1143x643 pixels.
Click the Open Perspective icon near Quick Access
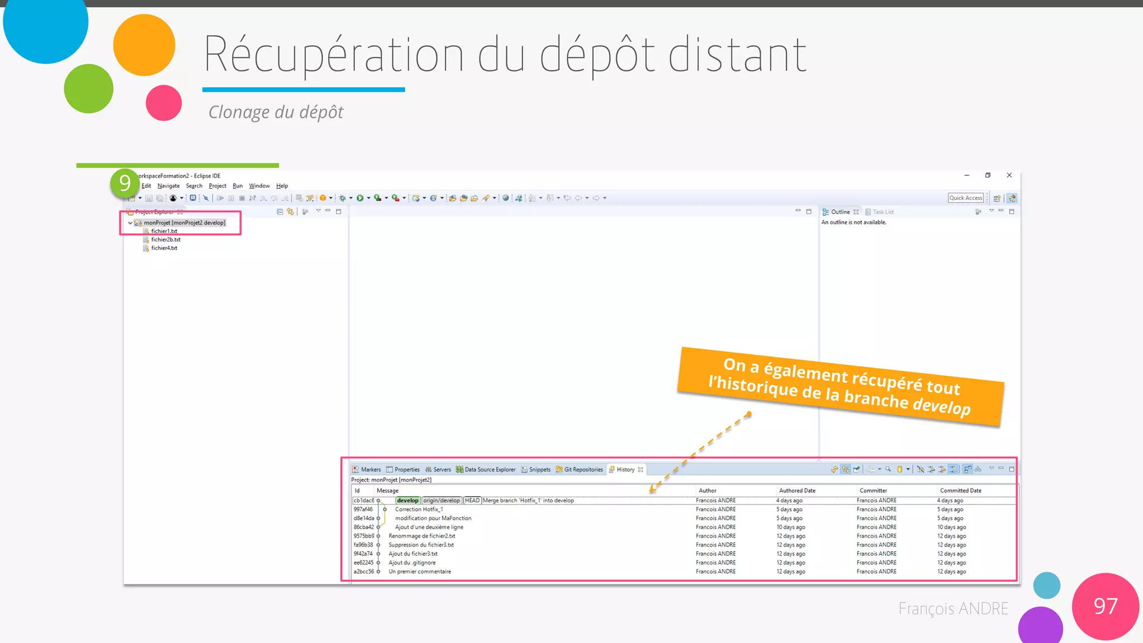point(997,198)
